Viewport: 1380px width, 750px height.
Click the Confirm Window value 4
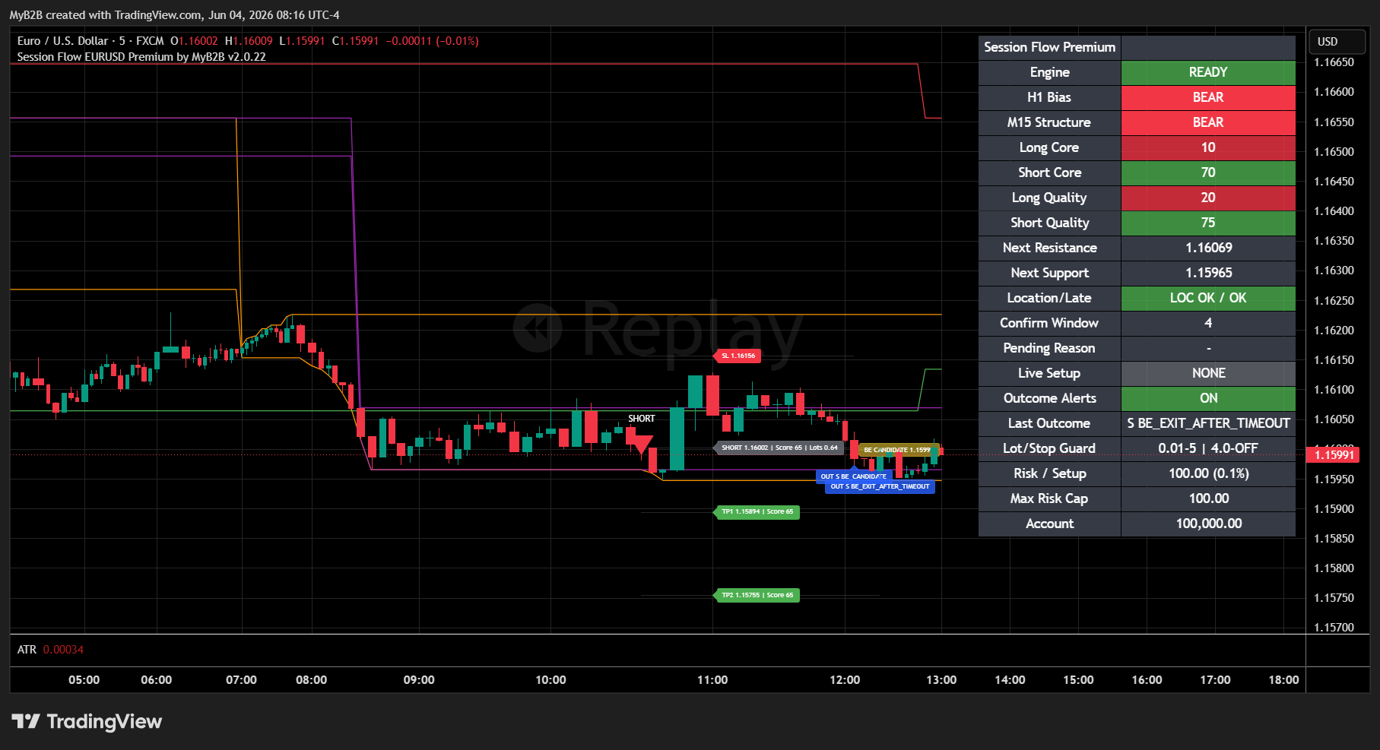click(1208, 323)
